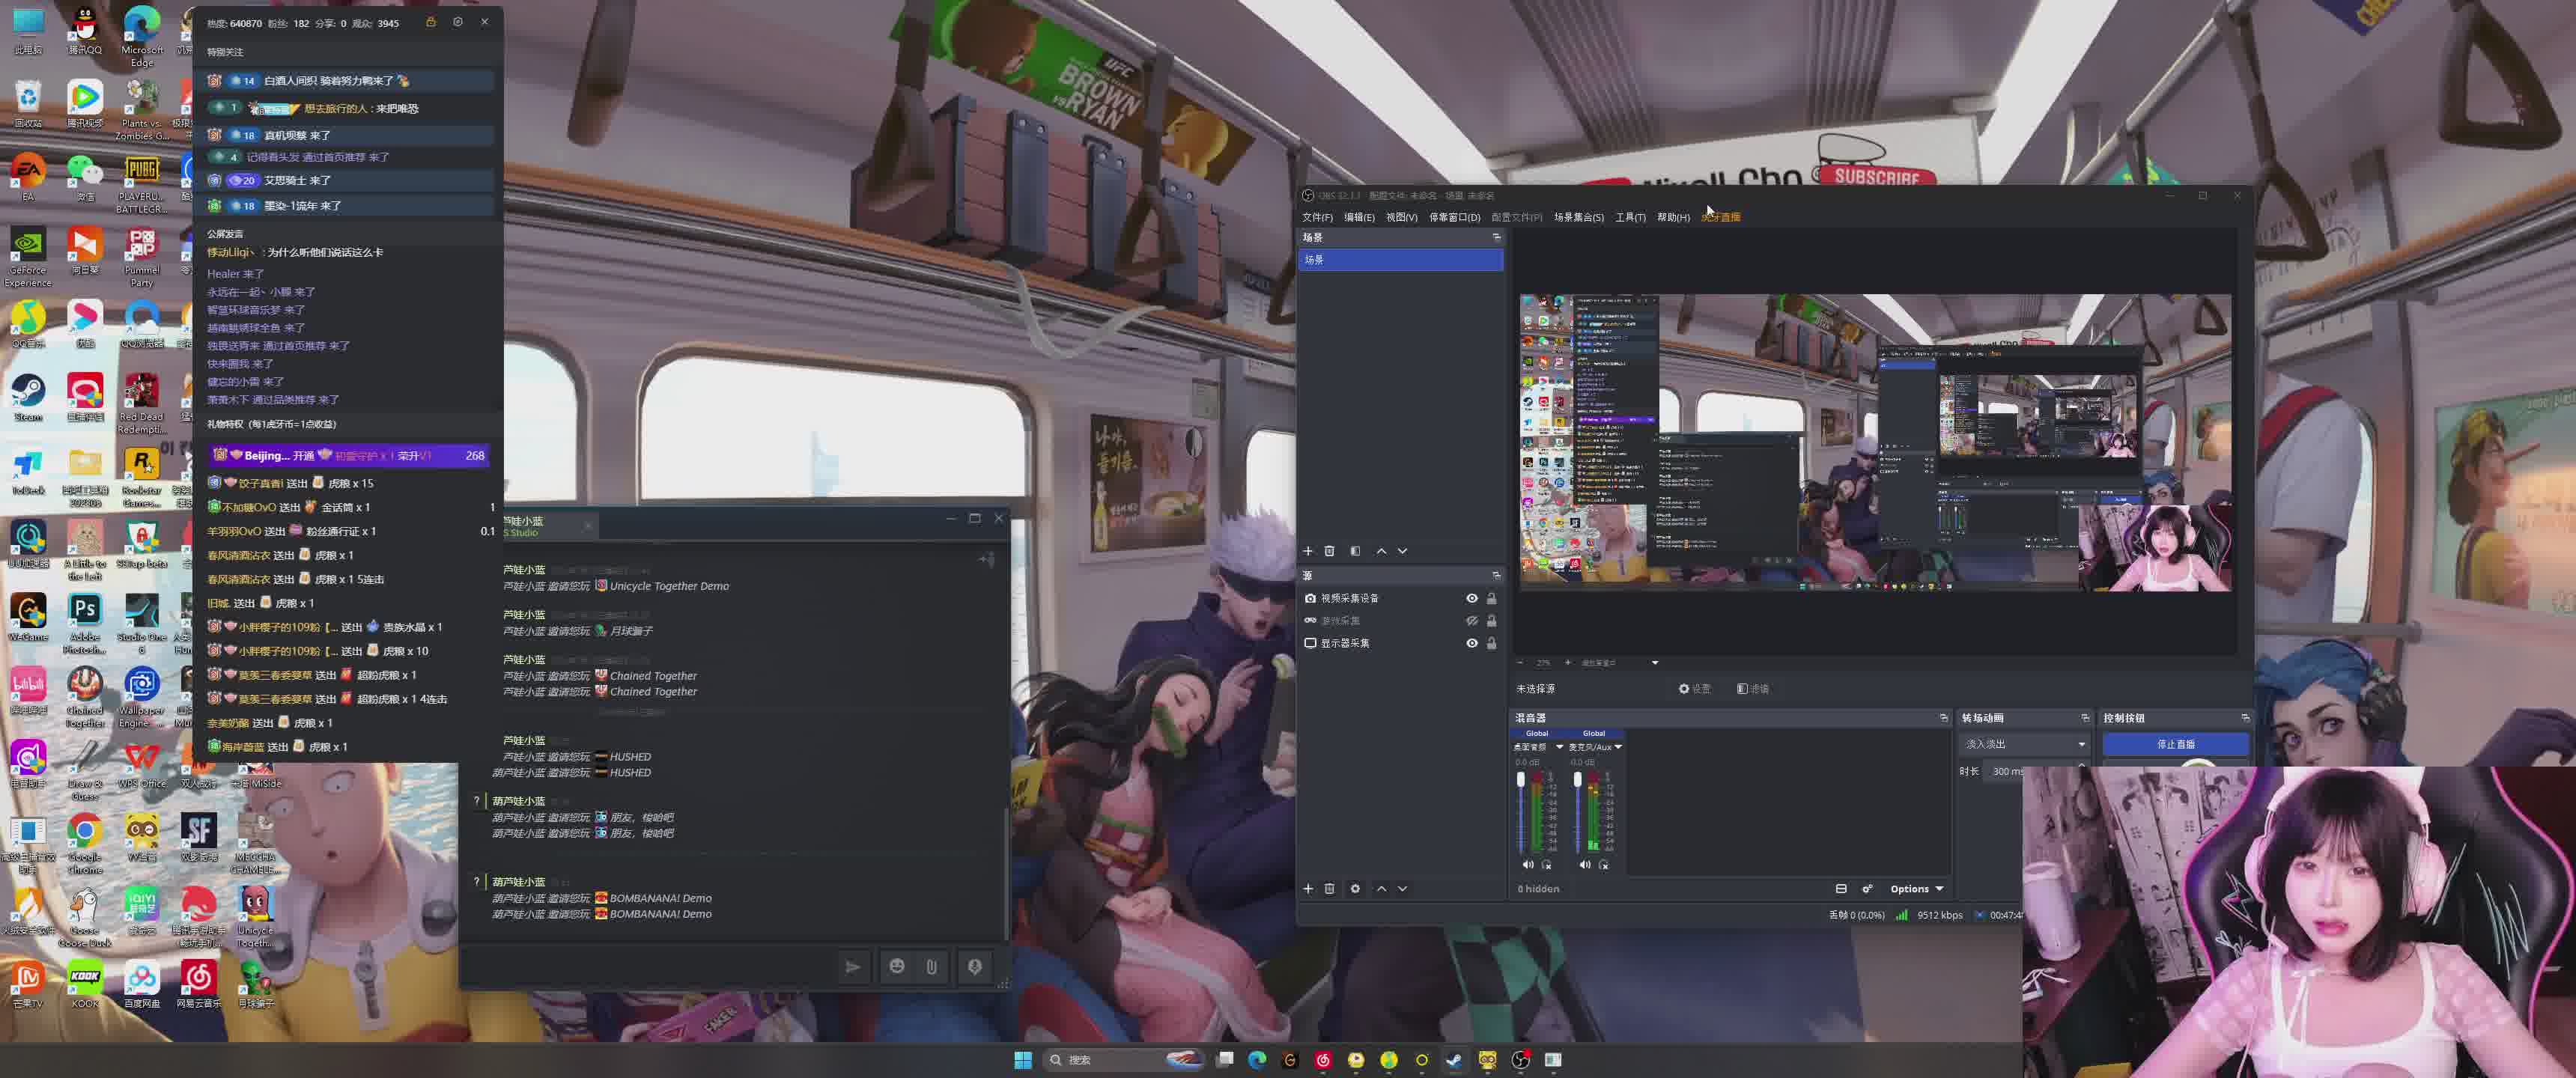
Task: Open the mixer advanced audio gears icon
Action: 1867,889
